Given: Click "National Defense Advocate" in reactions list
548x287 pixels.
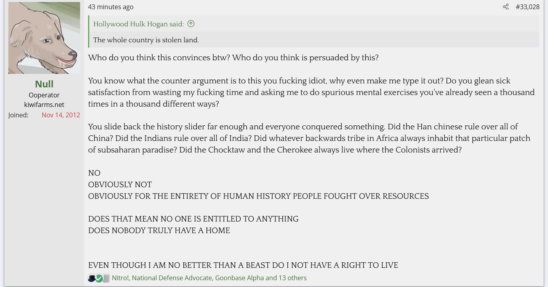Looking at the screenshot, I should [172, 278].
